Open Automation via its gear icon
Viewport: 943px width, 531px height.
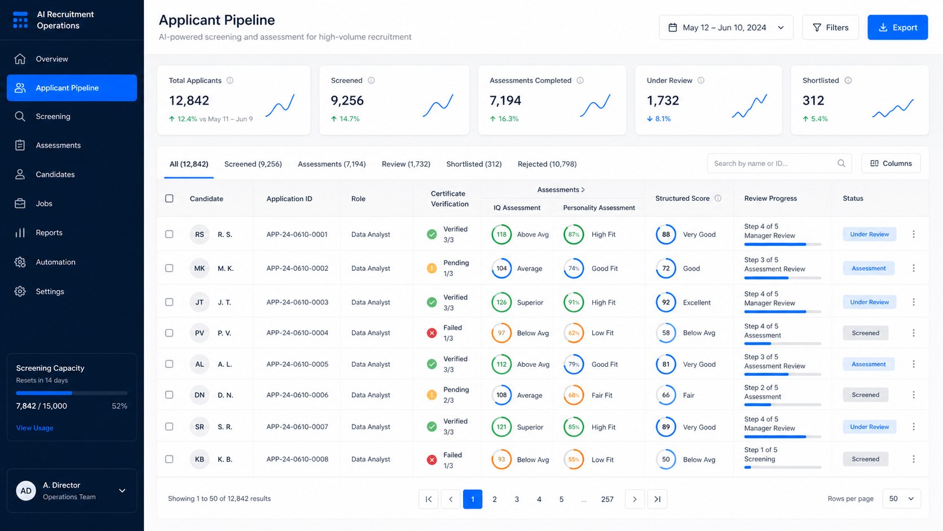(x=20, y=262)
